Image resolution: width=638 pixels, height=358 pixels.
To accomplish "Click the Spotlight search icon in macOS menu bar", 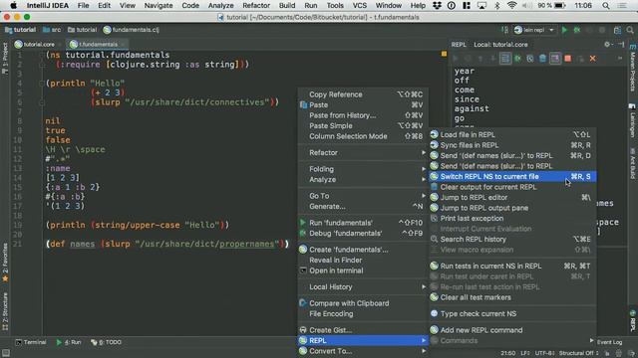I will pyautogui.click(x=605, y=5).
